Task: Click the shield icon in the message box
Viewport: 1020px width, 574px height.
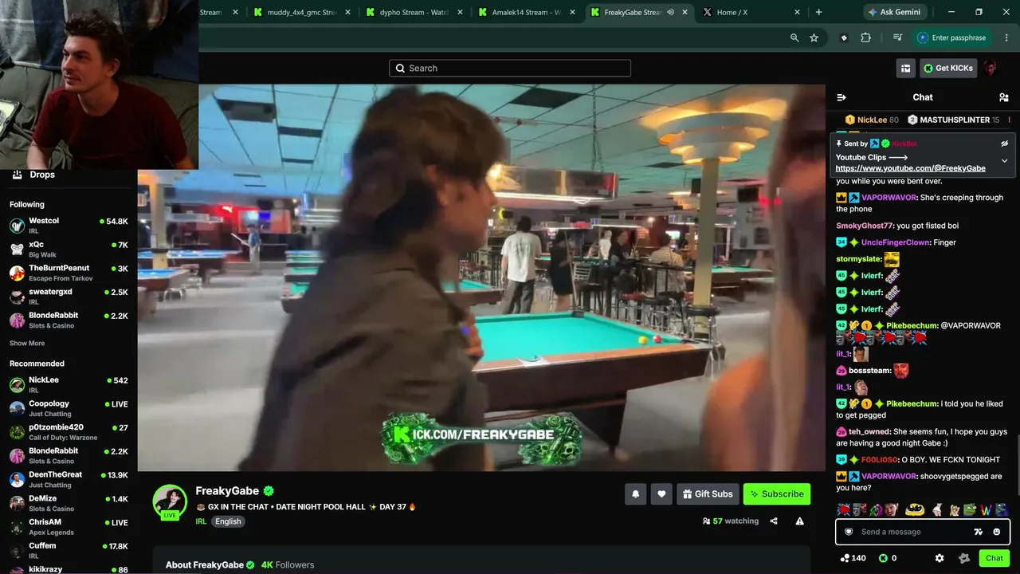Action: (x=849, y=532)
